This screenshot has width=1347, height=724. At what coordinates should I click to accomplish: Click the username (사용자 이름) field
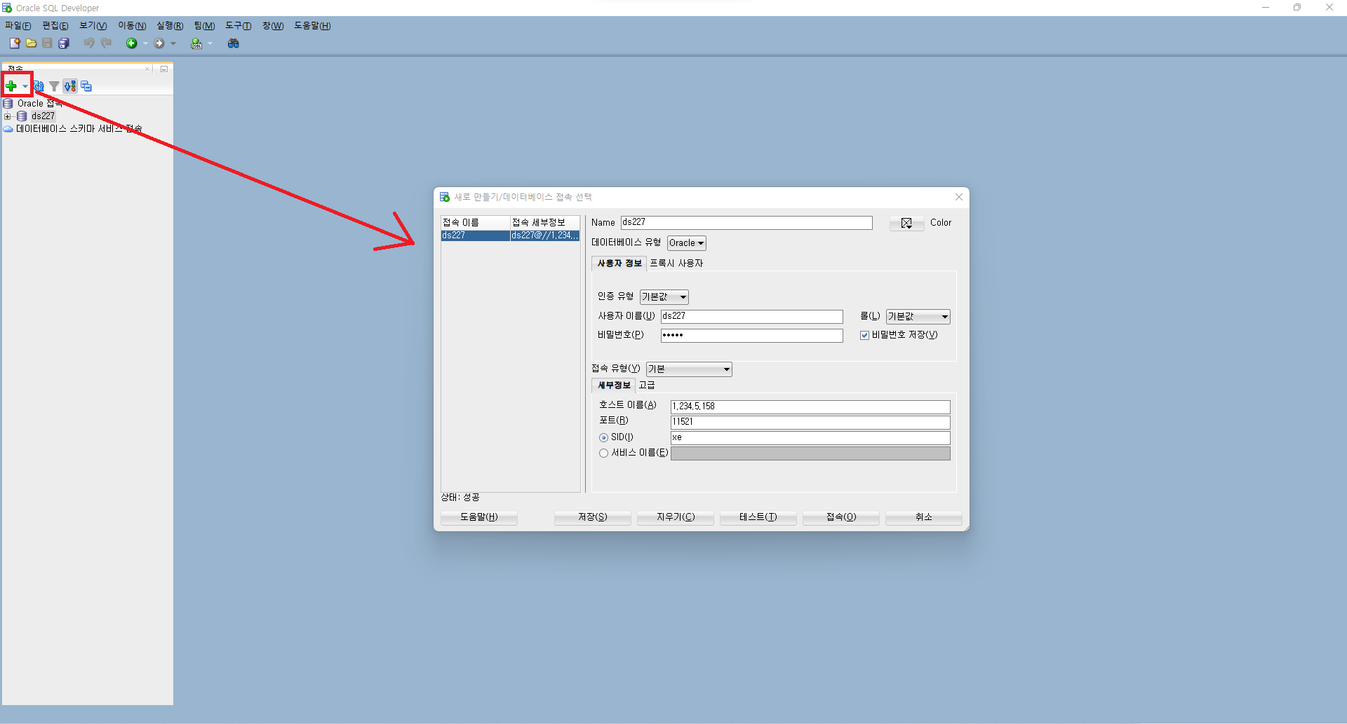(x=752, y=317)
